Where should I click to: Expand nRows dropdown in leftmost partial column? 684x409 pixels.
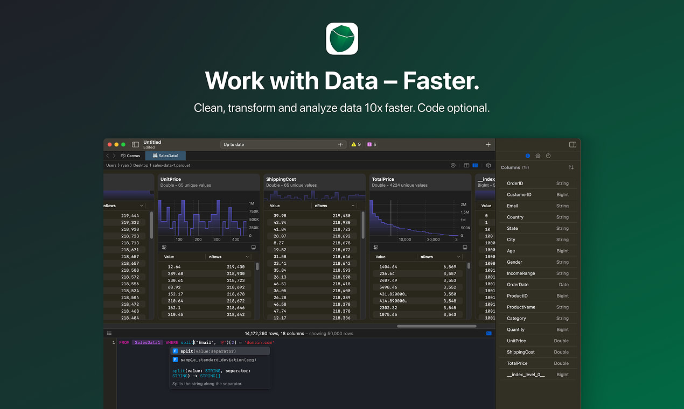click(x=142, y=206)
